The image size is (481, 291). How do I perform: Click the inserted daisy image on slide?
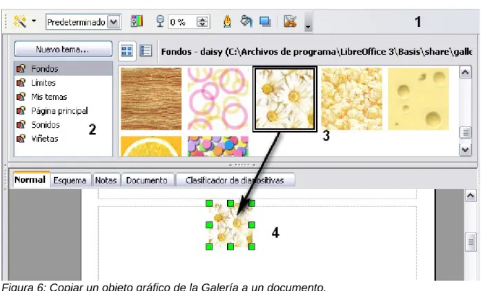[x=230, y=225]
